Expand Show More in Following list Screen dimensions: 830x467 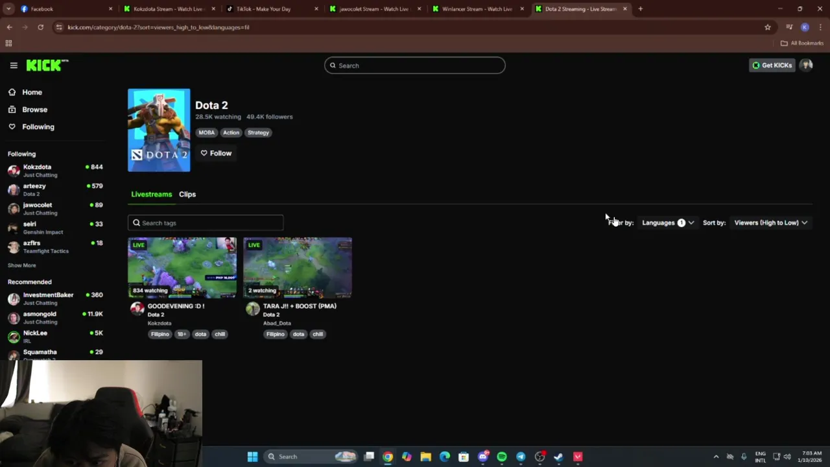(22, 265)
